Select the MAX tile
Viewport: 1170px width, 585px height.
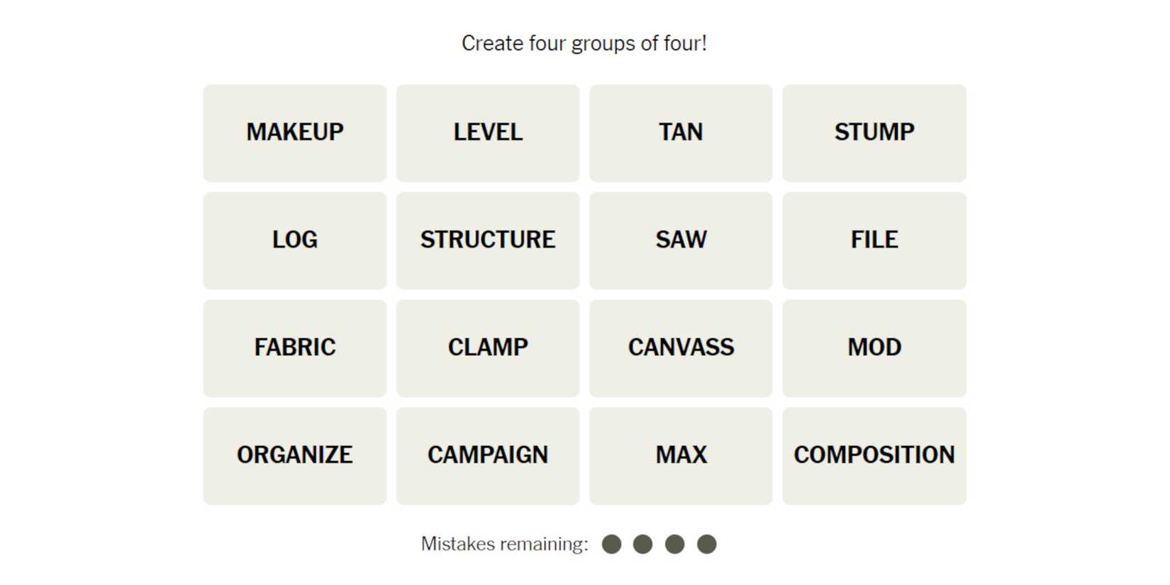681,456
